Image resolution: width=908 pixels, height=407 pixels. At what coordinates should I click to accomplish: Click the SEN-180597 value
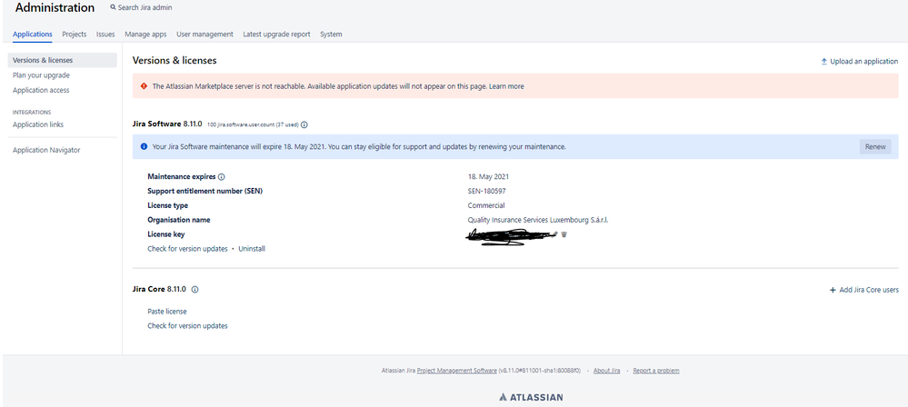tap(487, 191)
